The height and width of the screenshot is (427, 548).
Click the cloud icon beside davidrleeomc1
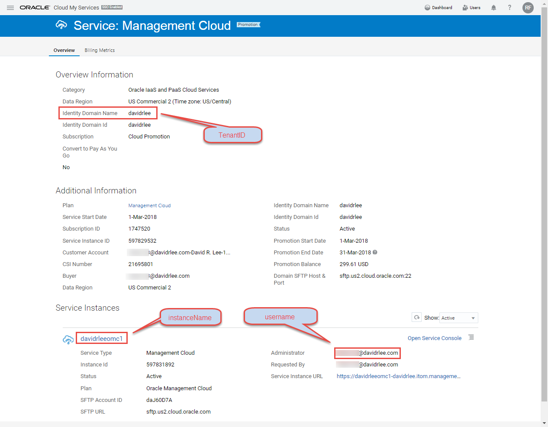click(68, 340)
